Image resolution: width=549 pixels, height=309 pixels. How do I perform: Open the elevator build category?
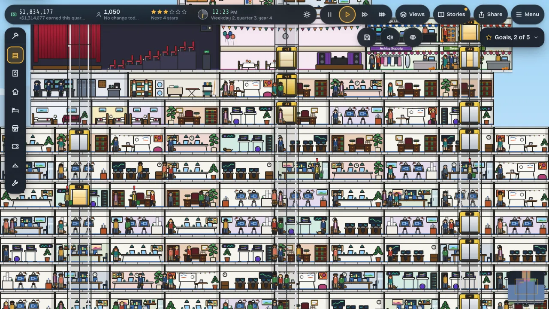tap(15, 73)
